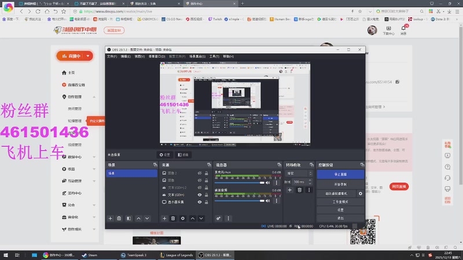Adjust the 桌面音频 volume slider

240,200
